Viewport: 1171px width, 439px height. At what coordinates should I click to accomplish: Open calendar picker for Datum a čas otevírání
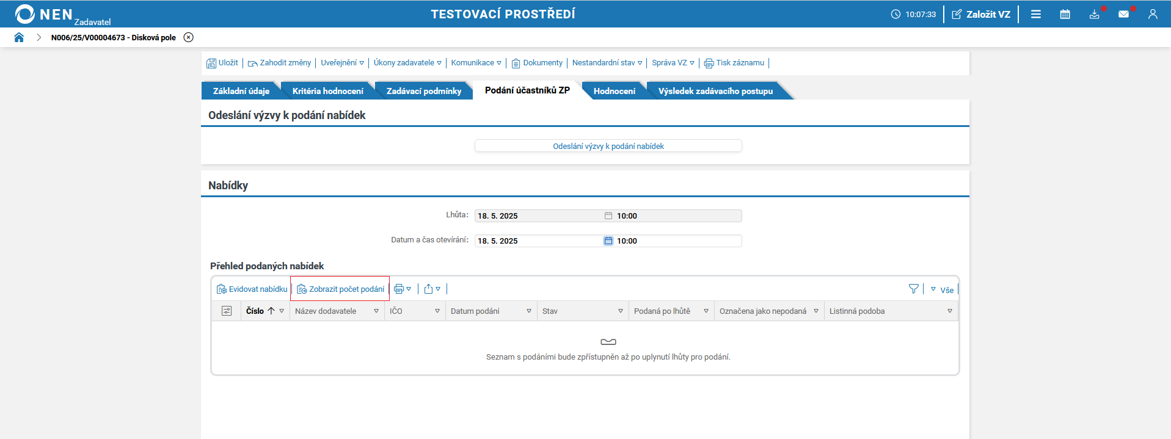pyautogui.click(x=608, y=241)
